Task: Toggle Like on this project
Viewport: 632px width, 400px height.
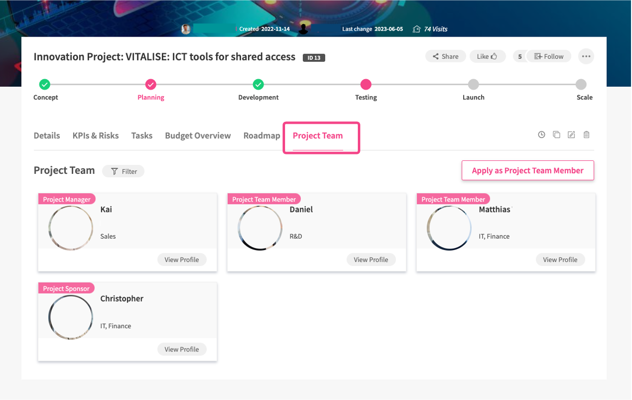Action: pos(487,56)
